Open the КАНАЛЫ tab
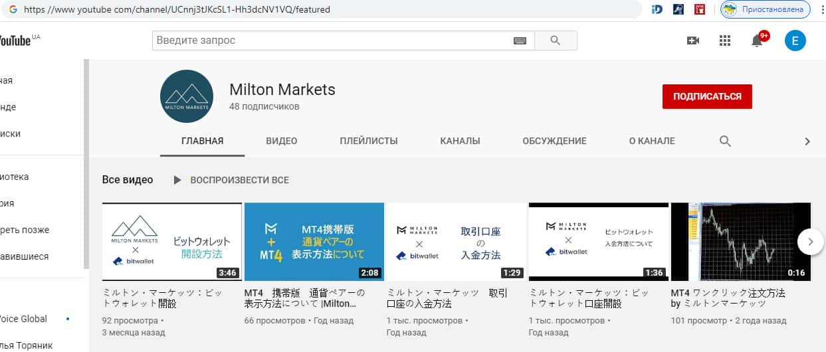 pos(460,141)
